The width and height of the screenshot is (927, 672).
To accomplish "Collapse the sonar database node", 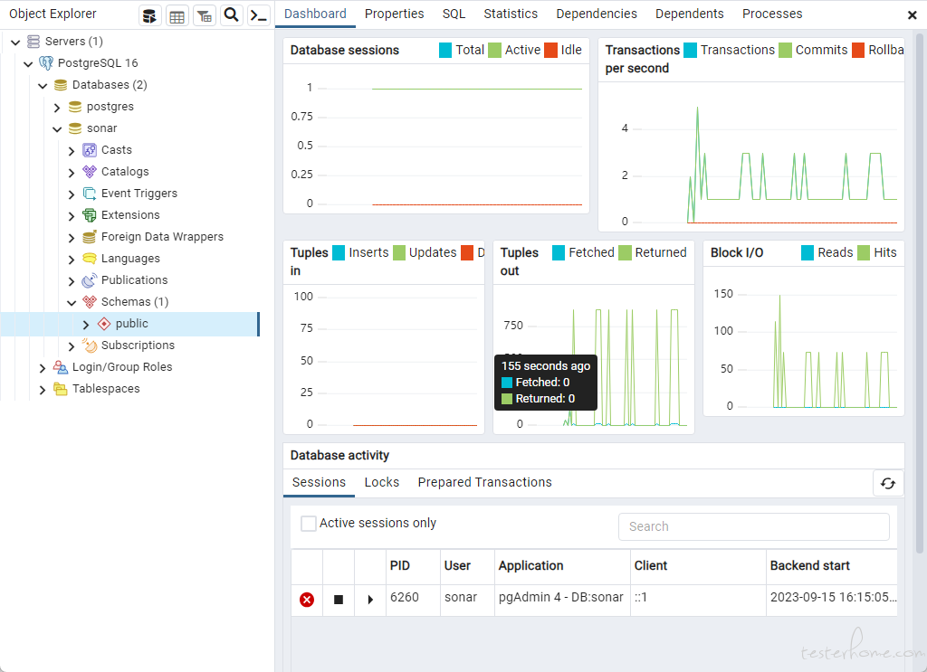I will [x=57, y=129].
